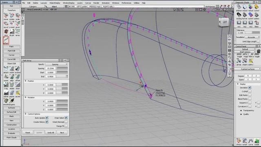Open the Curve Edit palette section

tap(11, 59)
